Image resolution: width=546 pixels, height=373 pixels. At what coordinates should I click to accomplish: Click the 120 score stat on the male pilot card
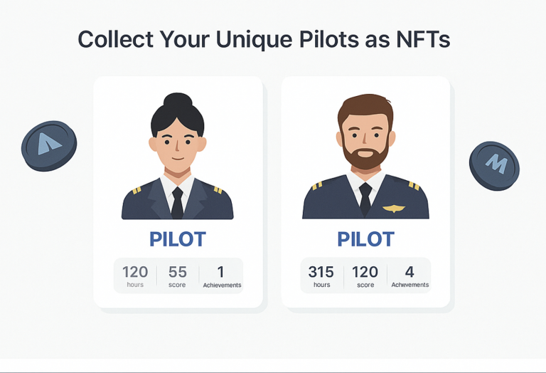[365, 276]
